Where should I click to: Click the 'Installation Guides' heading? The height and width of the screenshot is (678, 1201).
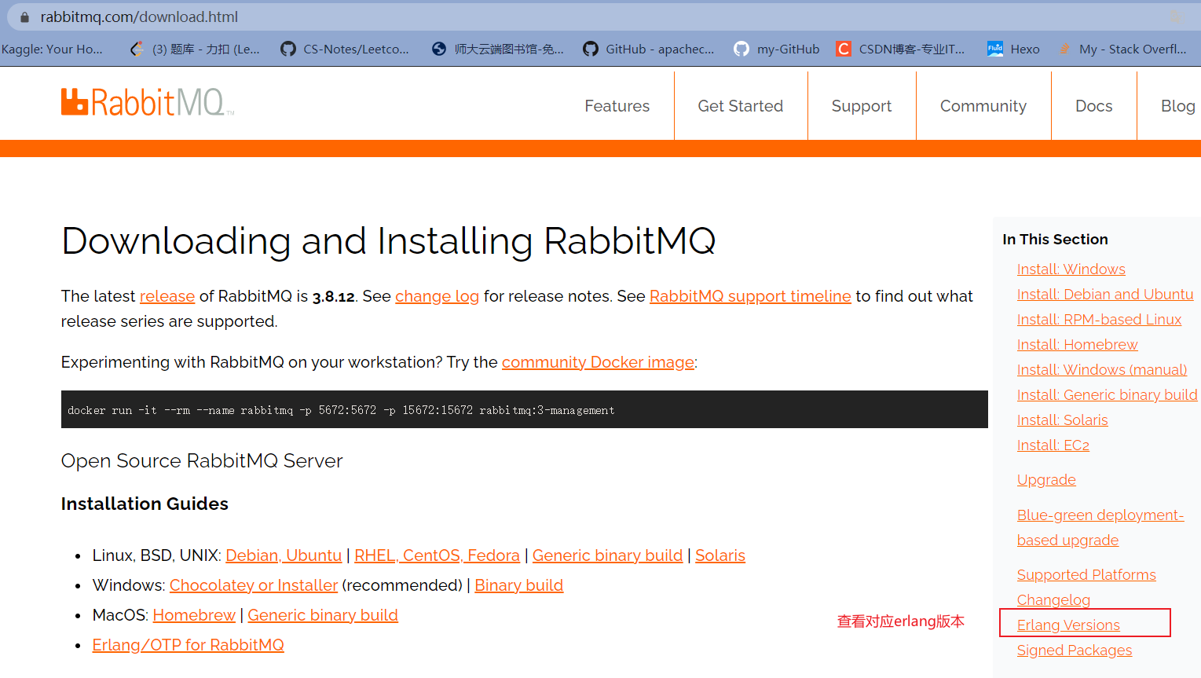click(145, 504)
